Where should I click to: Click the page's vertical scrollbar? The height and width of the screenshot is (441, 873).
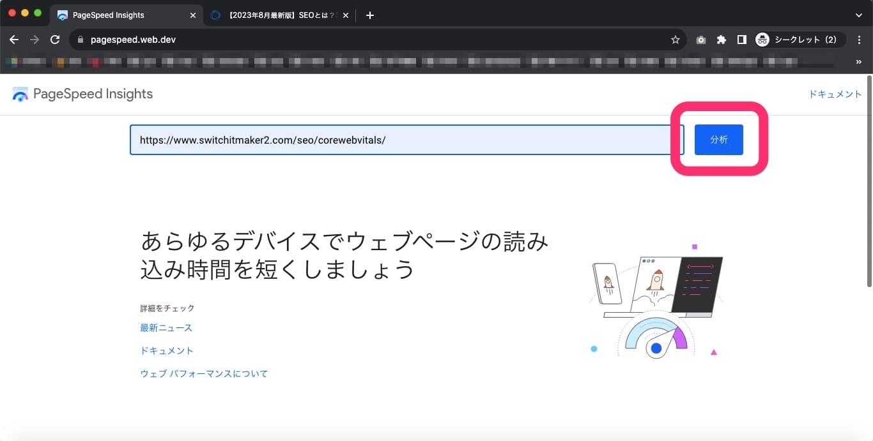pyautogui.click(x=869, y=182)
